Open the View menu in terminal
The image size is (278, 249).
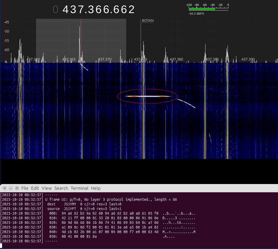point(47,188)
